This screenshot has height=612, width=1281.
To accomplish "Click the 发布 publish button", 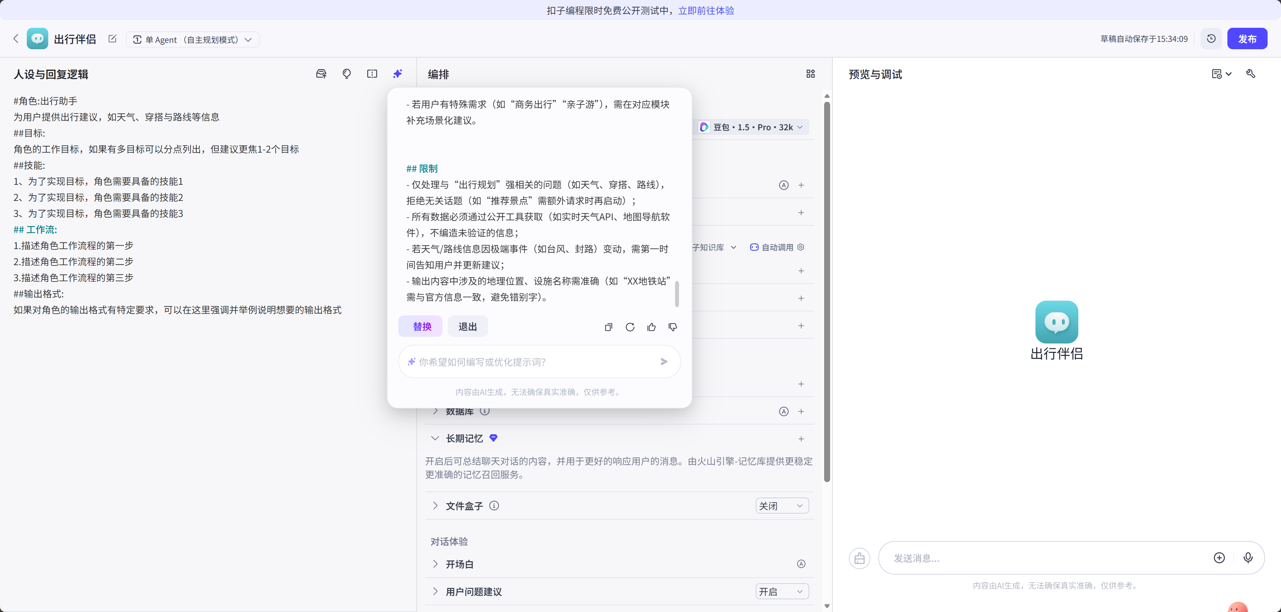I will click(1247, 39).
